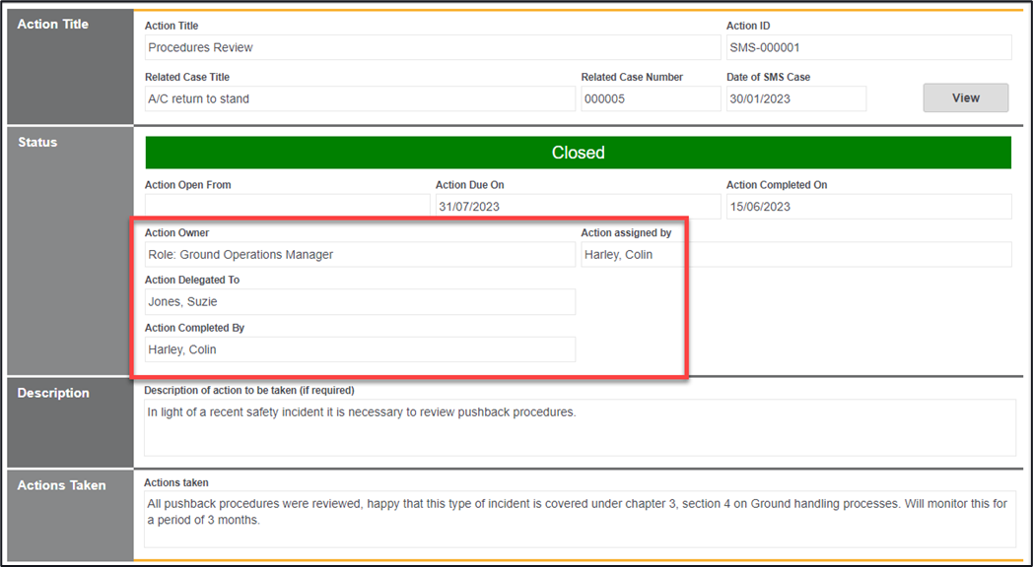Viewport: 1033px width, 567px height.
Task: Select the Date of SMS Case field
Action: pos(795,98)
